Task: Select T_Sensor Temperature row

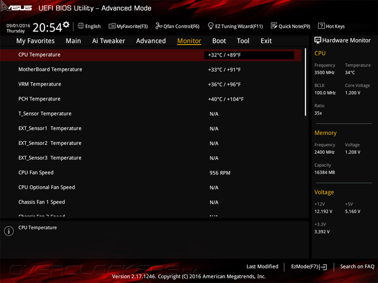Action: coord(151,114)
